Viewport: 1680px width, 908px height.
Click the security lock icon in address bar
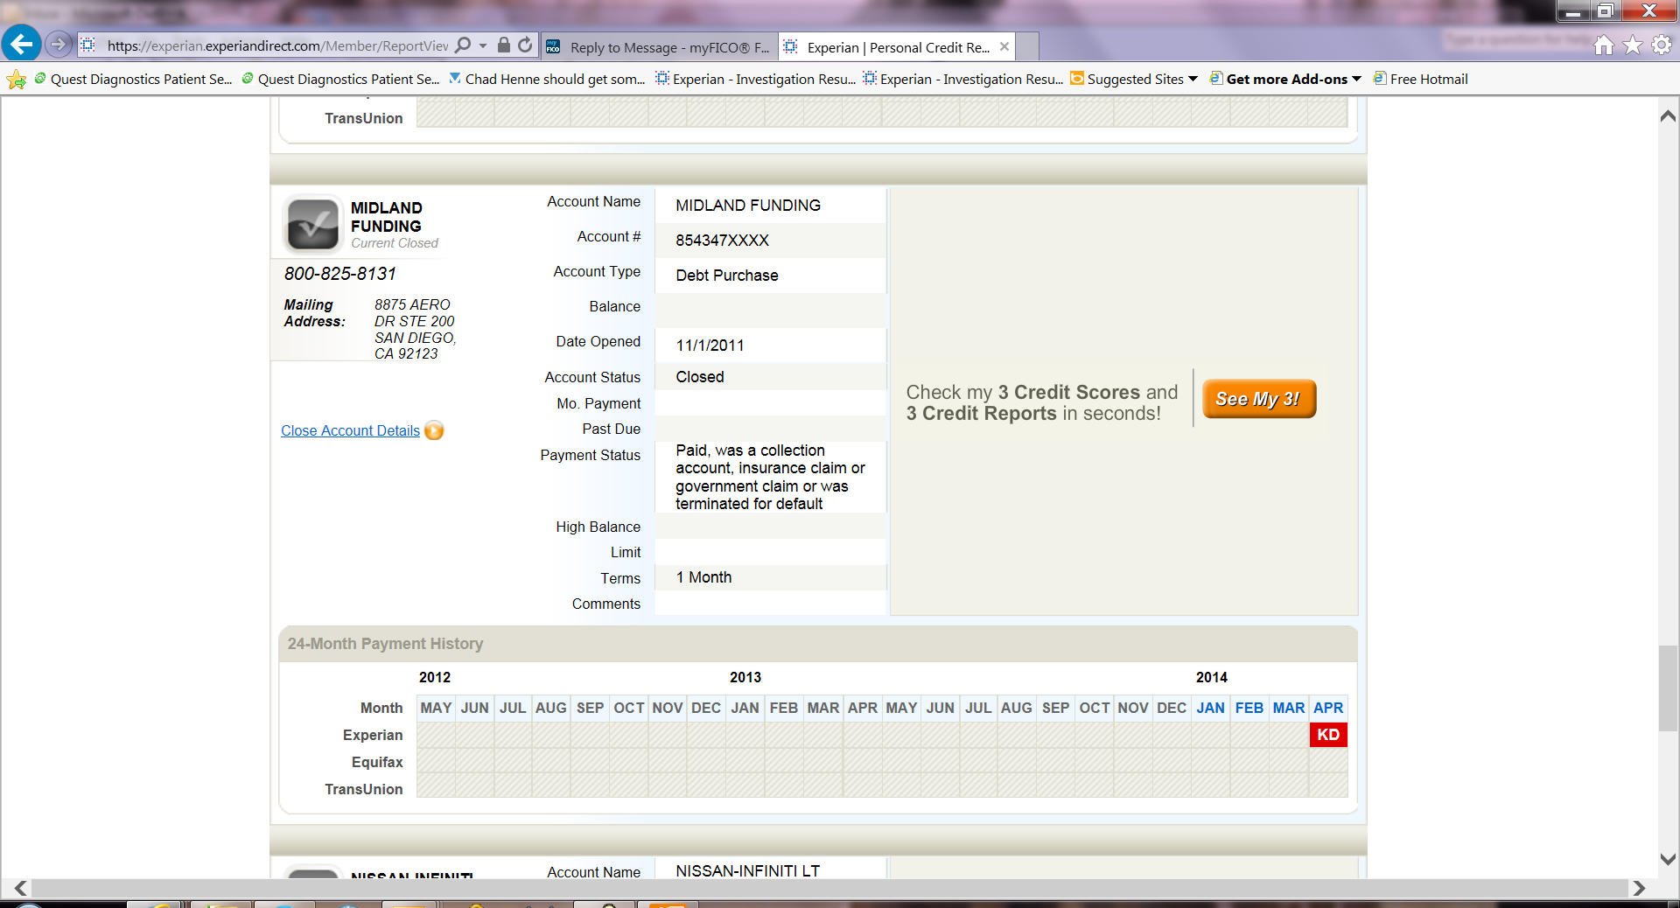pyautogui.click(x=504, y=45)
